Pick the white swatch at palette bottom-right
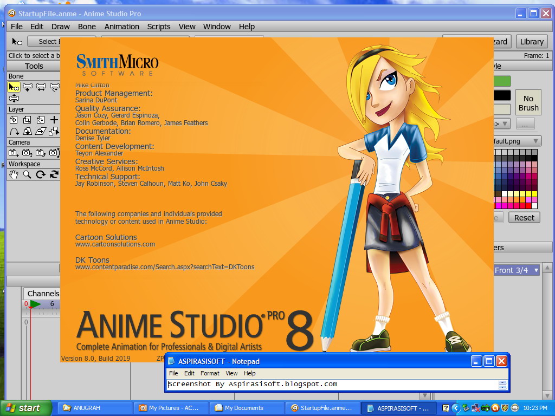Screen dimensions: 555x416 pyautogui.click(x=534, y=205)
